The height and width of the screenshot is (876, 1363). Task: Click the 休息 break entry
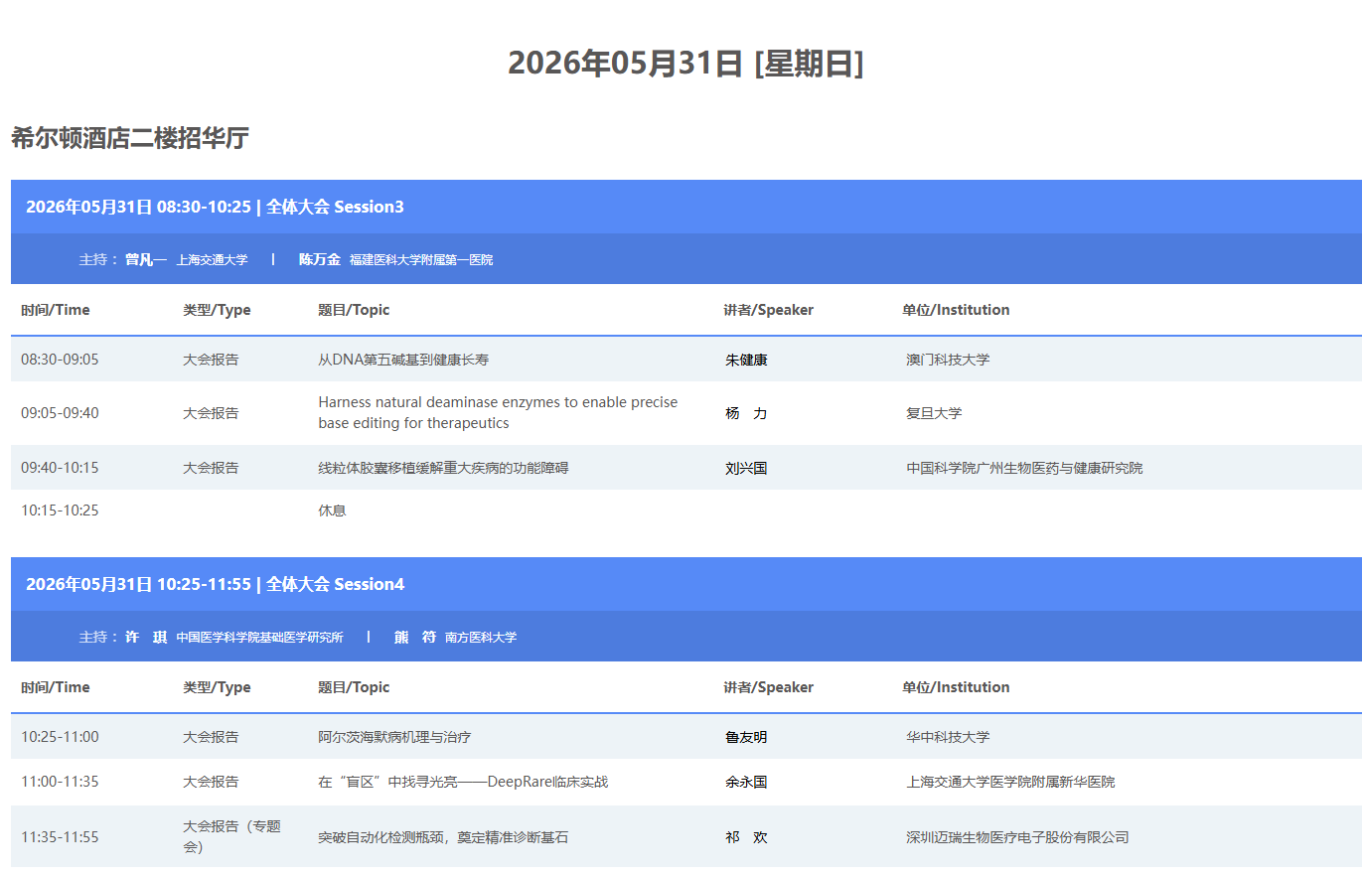coord(332,511)
